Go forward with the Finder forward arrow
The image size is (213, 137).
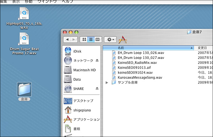(x=74, y=39)
